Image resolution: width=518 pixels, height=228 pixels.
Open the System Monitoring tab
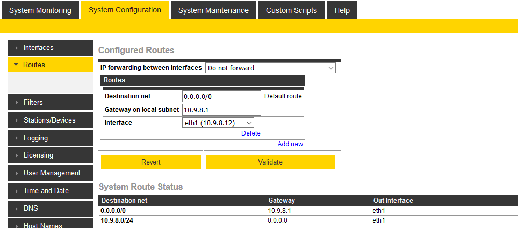(40, 10)
